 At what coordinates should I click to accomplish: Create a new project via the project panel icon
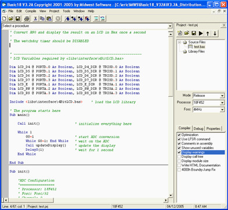(180, 33)
